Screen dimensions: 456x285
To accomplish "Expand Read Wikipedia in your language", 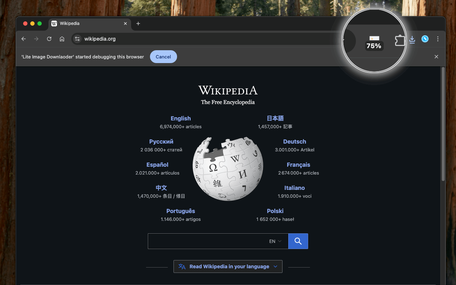I will click(228, 266).
